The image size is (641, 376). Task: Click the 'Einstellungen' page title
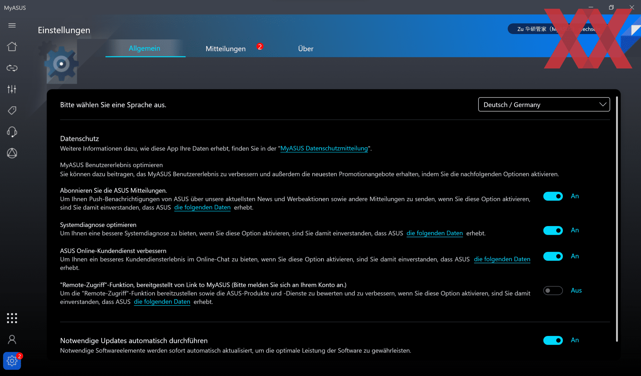click(64, 30)
